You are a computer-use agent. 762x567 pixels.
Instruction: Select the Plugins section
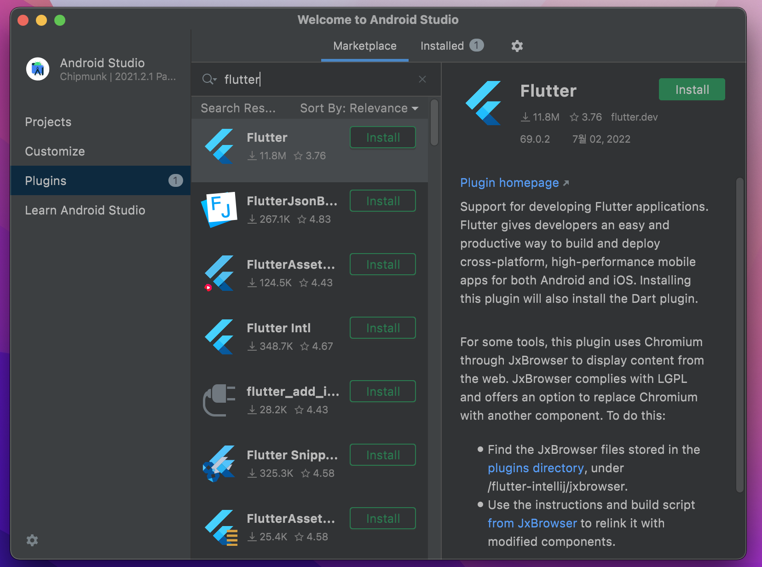tap(100, 180)
